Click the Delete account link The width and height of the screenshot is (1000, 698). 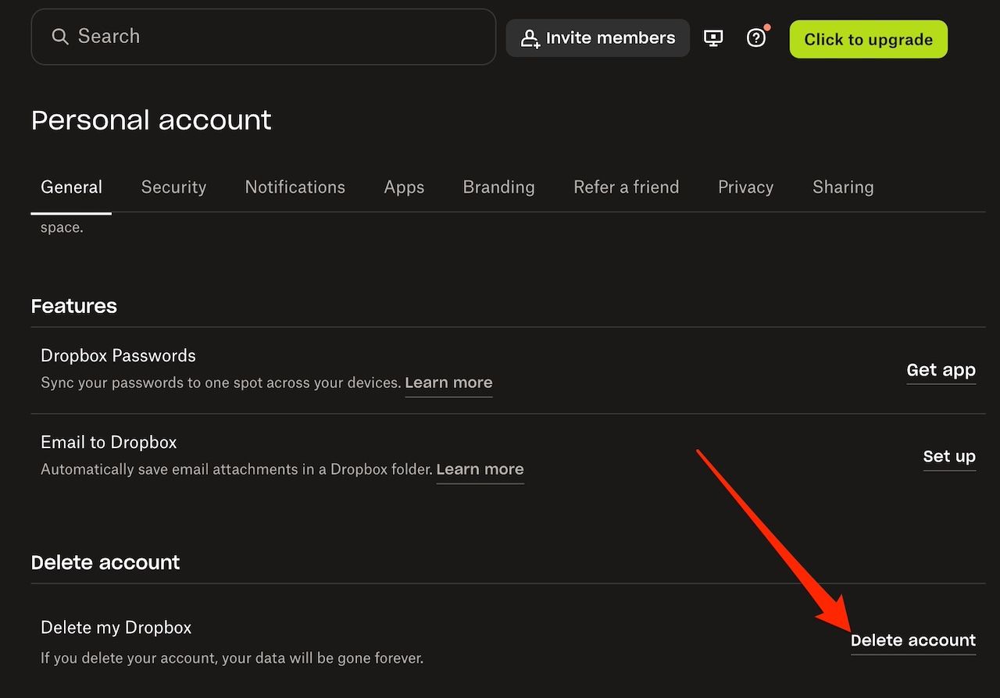[x=913, y=640]
